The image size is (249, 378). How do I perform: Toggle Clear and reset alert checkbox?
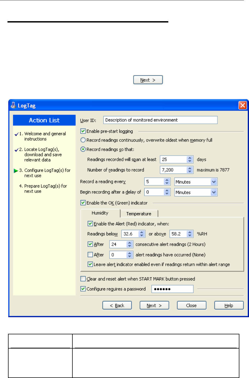point(83,279)
